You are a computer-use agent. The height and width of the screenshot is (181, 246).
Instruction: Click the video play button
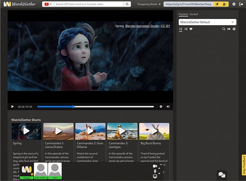[x=12, y=107]
